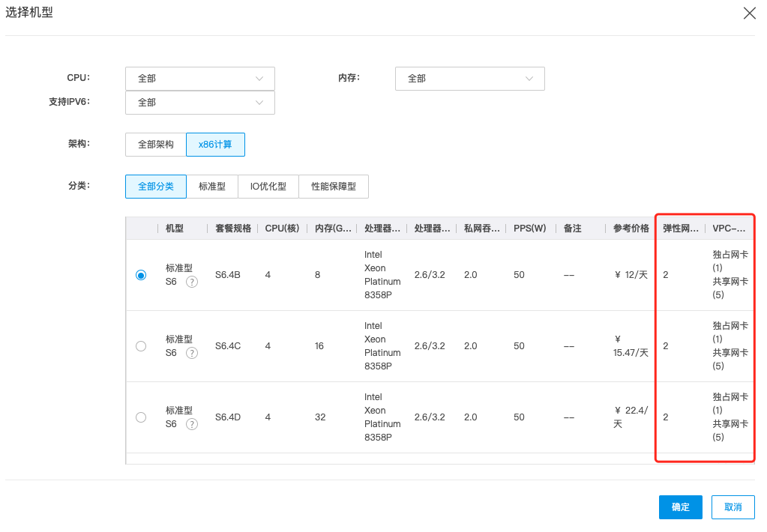The image size is (767, 532).
Task: Filter by IO优化型 category
Action: point(268,187)
